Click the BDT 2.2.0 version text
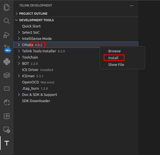 click(x=34, y=64)
